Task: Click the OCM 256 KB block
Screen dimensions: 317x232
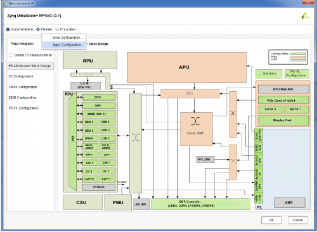Action: pos(86,86)
